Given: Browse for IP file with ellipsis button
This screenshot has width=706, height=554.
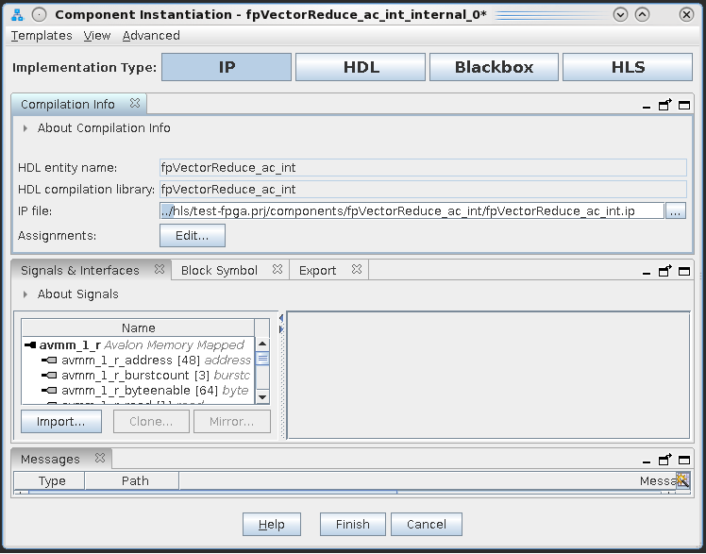Looking at the screenshot, I should pyautogui.click(x=676, y=211).
